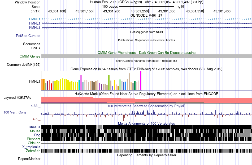
Task: Click the 100 bases scale bar
Action: point(147,7)
